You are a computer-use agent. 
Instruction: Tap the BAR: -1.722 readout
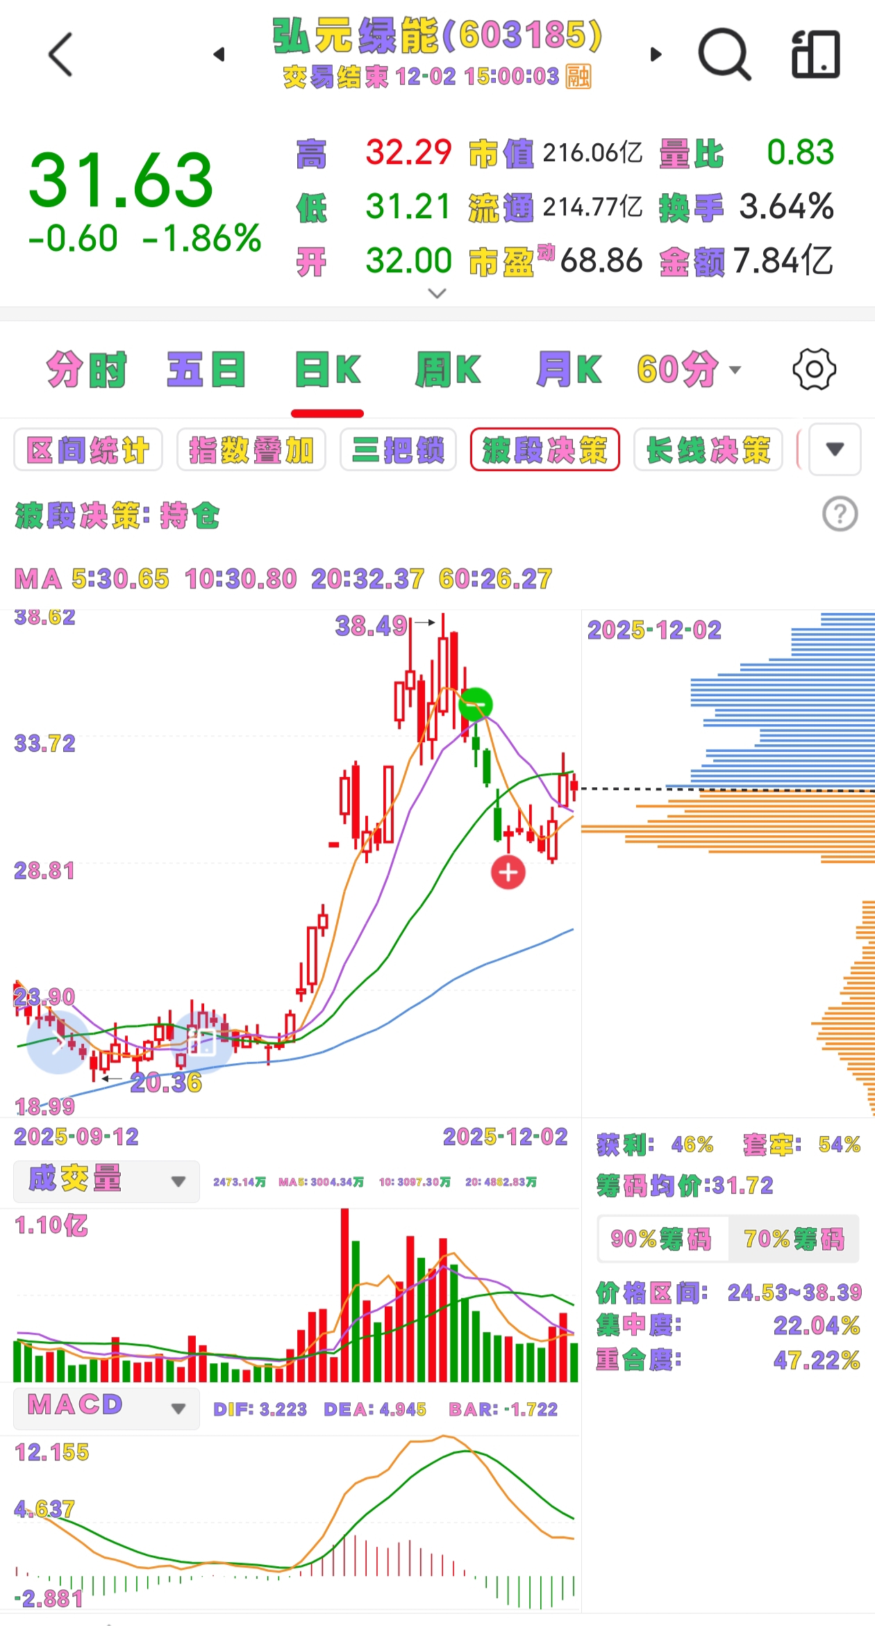tap(503, 1409)
